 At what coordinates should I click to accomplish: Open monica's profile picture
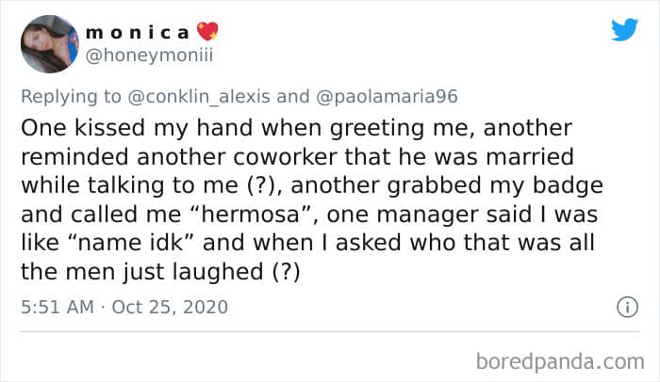point(48,43)
